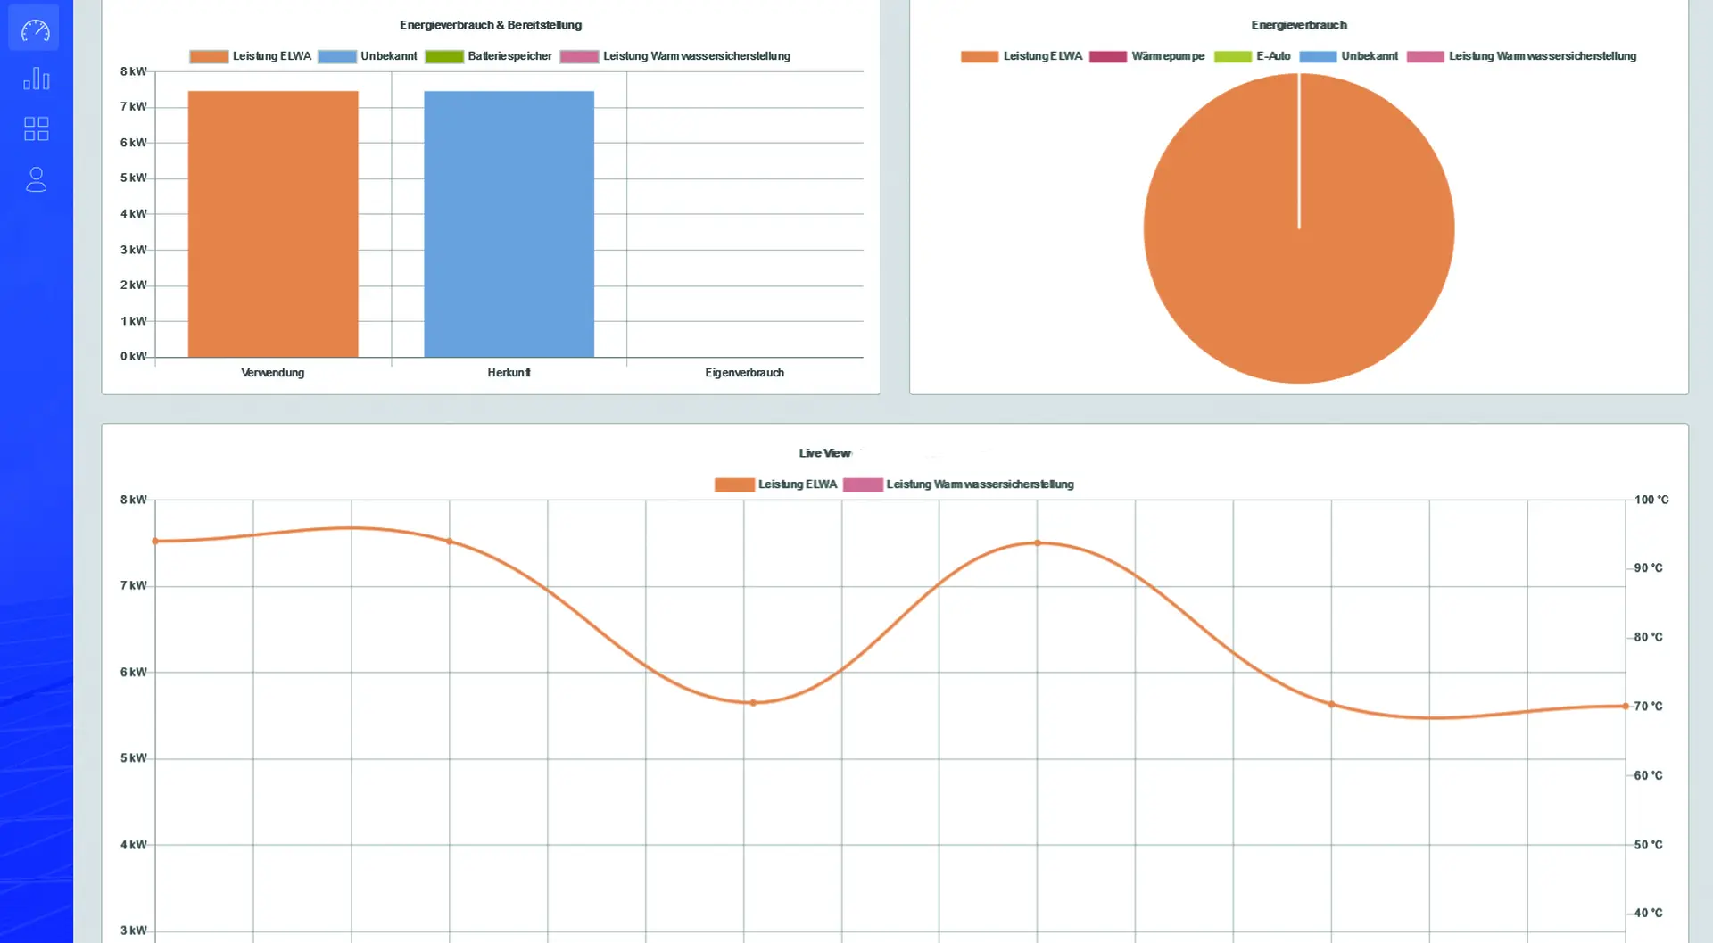The height and width of the screenshot is (943, 1713).
Task: Open the grid tiles sidebar icon
Action: 36,128
